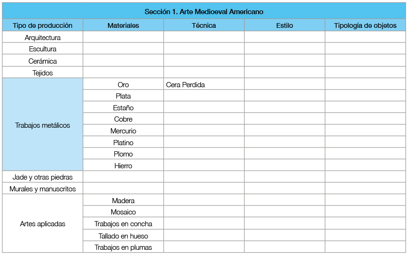Select the "Técnica" header cell

click(204, 25)
